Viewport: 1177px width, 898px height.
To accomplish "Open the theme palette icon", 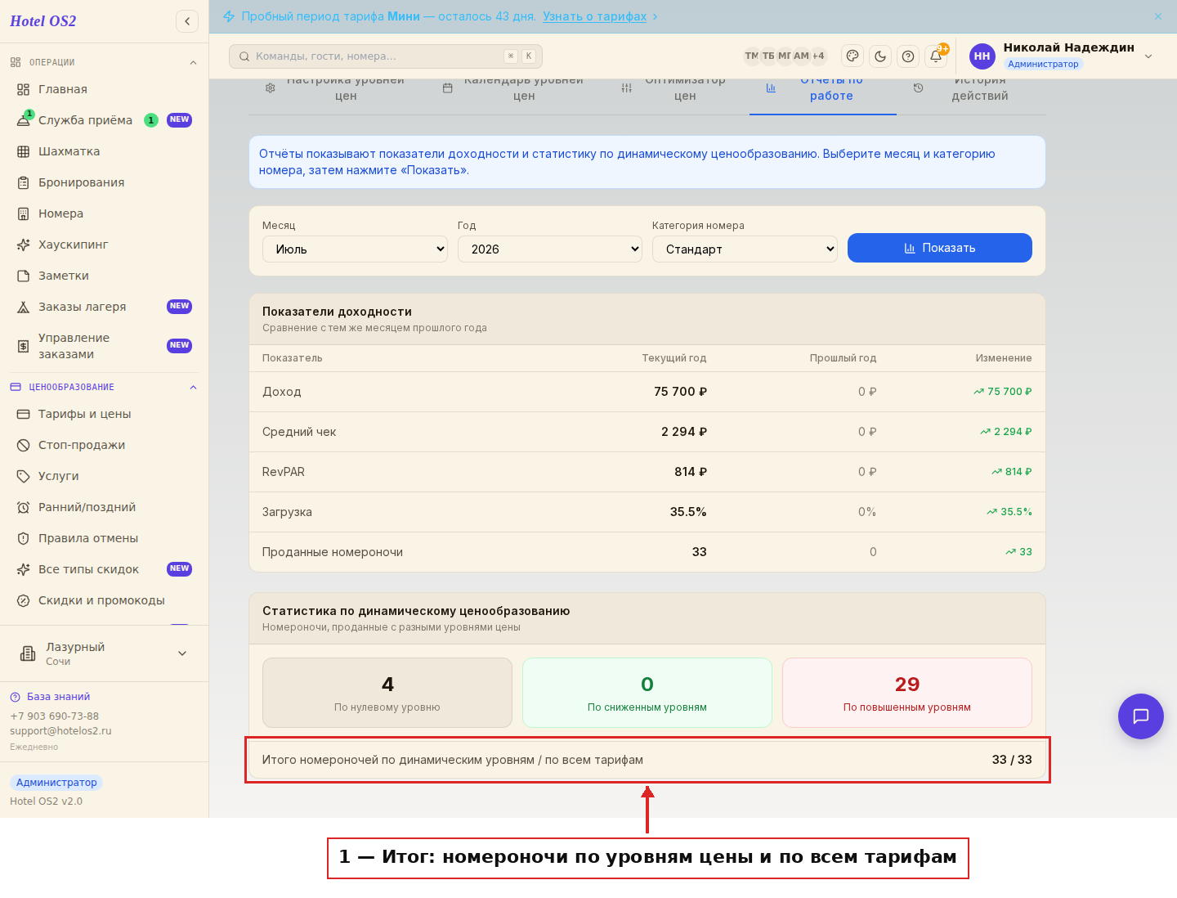I will 853,56.
